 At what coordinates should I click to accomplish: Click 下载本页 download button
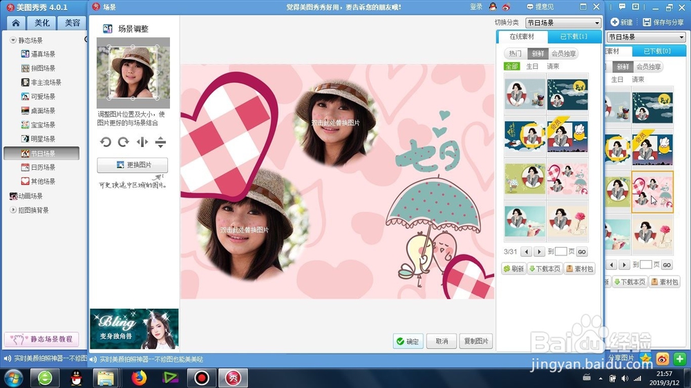545,269
